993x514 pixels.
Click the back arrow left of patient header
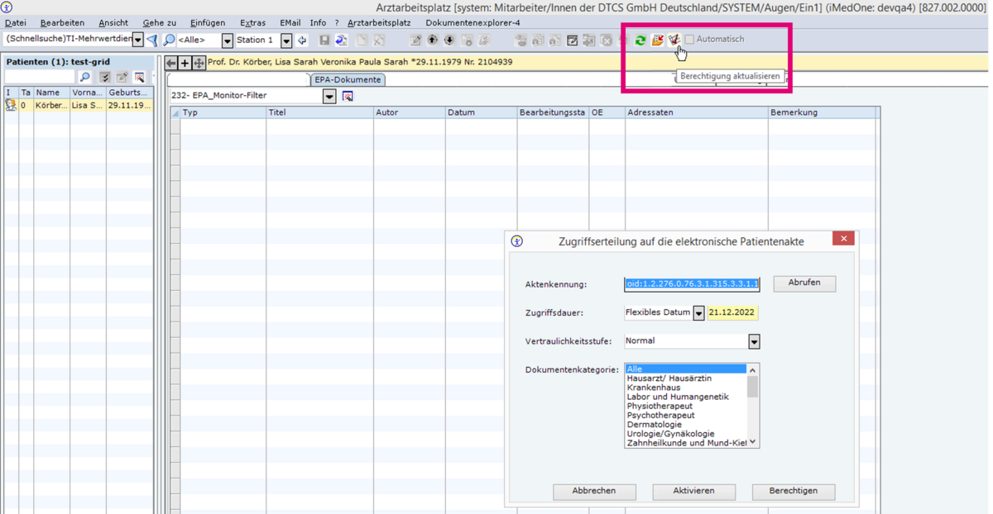[x=171, y=63]
